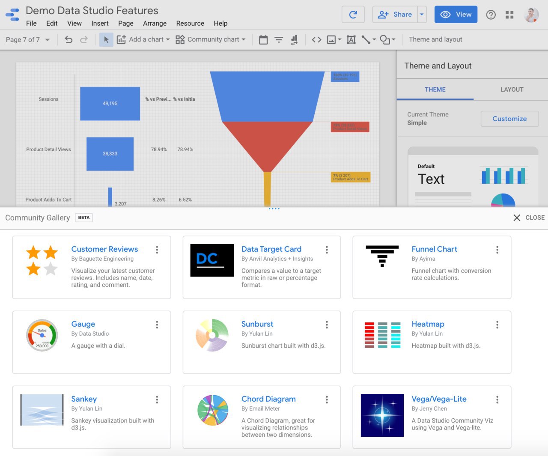Click the Customize theme button
548x456 pixels.
tap(509, 119)
